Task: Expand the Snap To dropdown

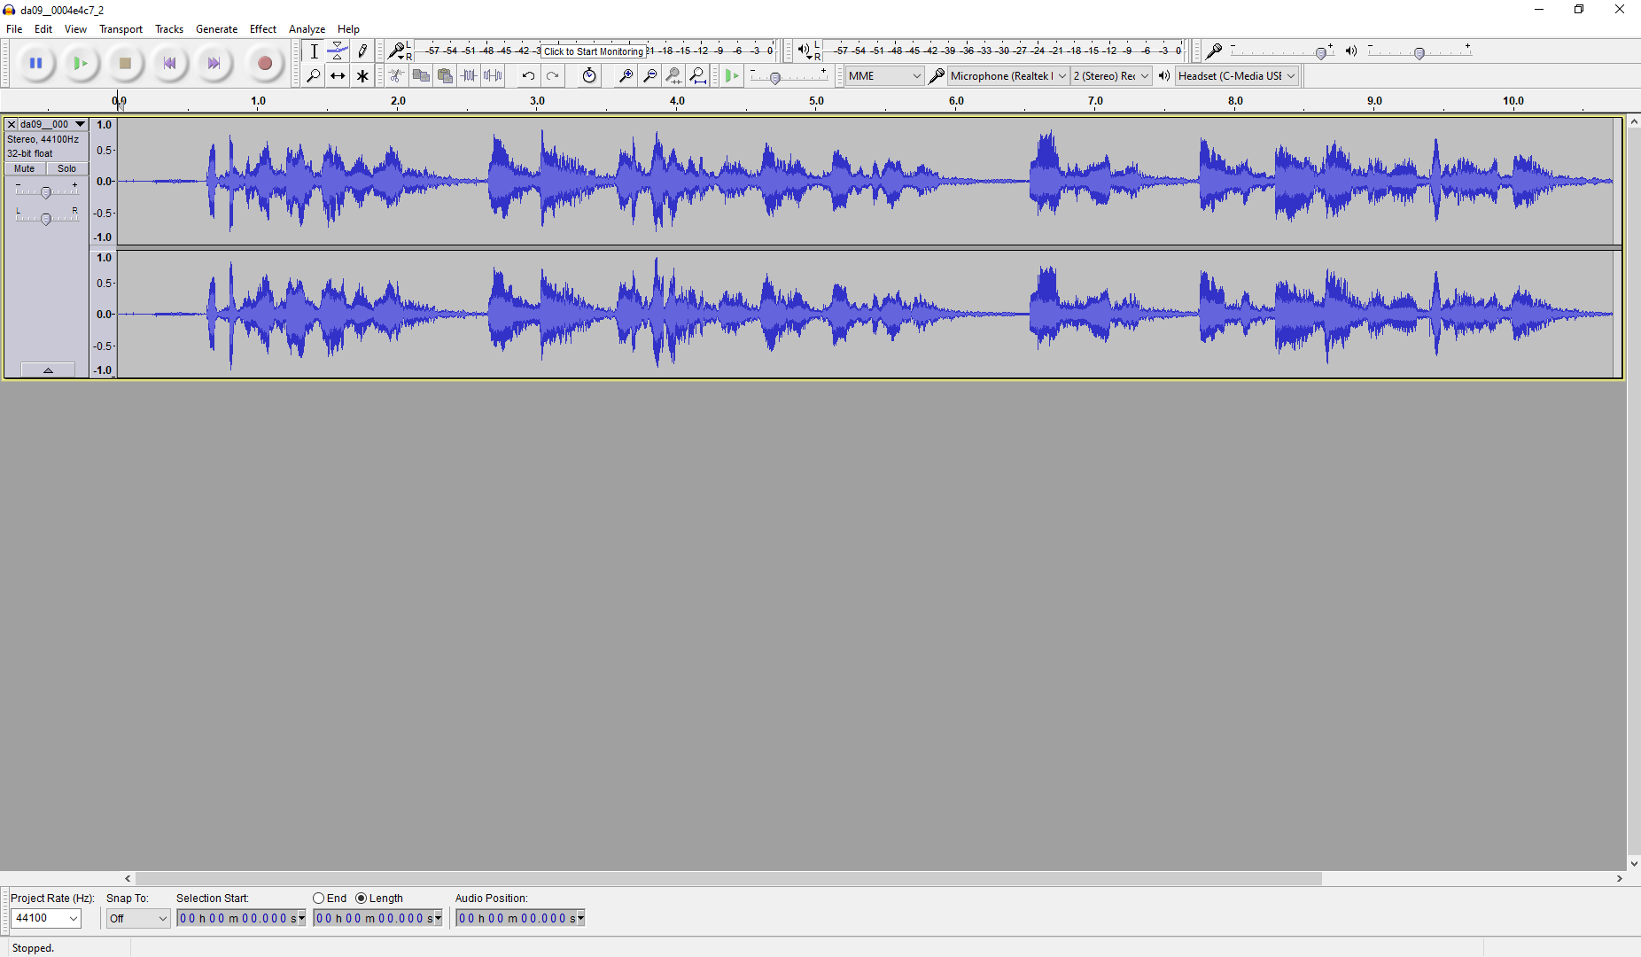Action: click(137, 918)
